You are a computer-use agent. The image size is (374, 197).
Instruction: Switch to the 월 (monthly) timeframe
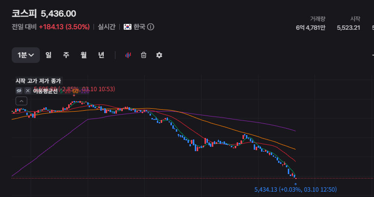tap(83, 55)
